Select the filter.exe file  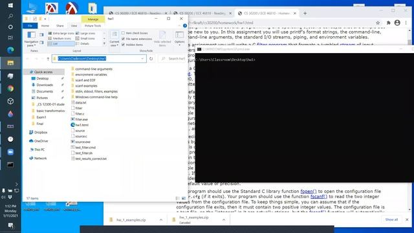coord(82,119)
